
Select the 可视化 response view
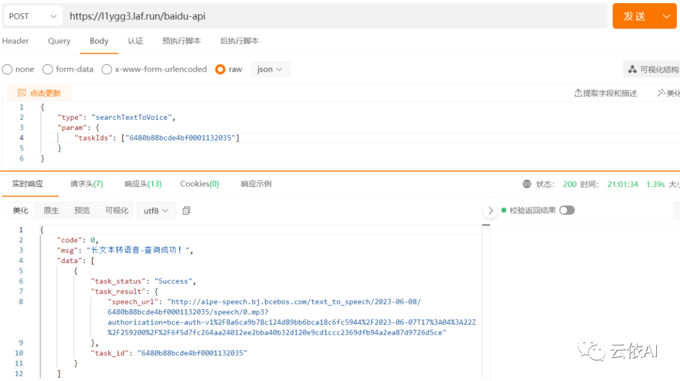(116, 210)
